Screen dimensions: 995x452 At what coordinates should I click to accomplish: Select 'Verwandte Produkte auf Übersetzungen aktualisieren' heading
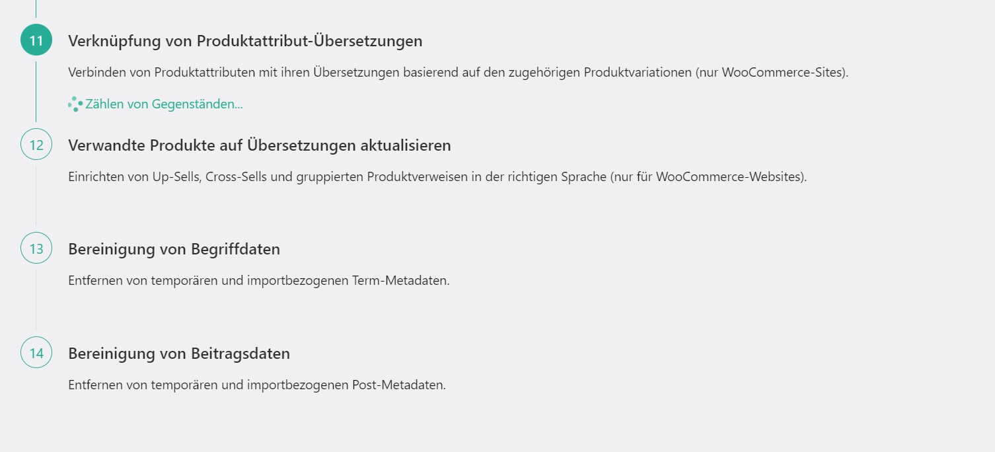pyautogui.click(x=260, y=145)
